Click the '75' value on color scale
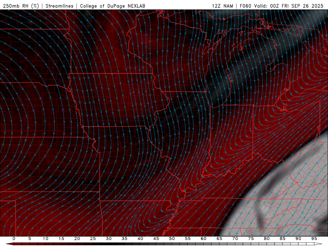Screen dimensions: 328x246 [251, 239]
